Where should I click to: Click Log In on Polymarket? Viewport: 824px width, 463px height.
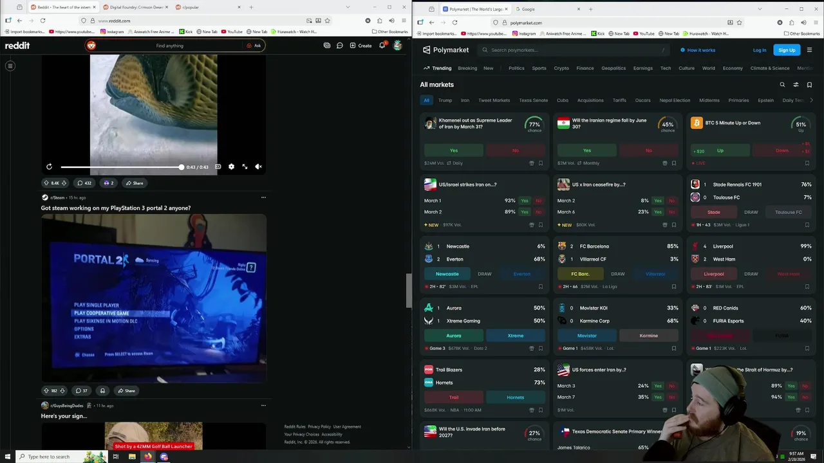760,50
